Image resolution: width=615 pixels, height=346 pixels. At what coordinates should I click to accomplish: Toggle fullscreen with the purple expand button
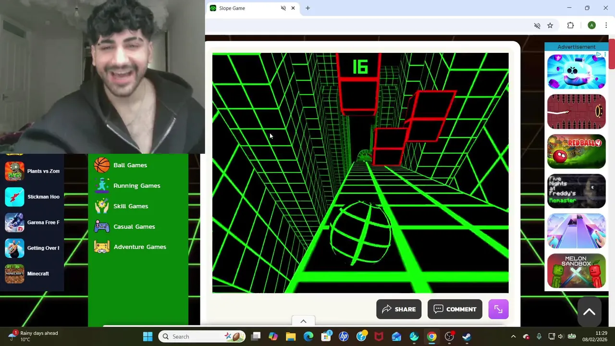498,309
